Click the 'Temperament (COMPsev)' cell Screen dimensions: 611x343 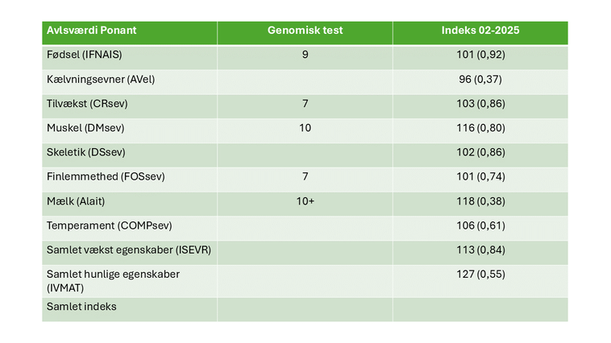pos(110,225)
